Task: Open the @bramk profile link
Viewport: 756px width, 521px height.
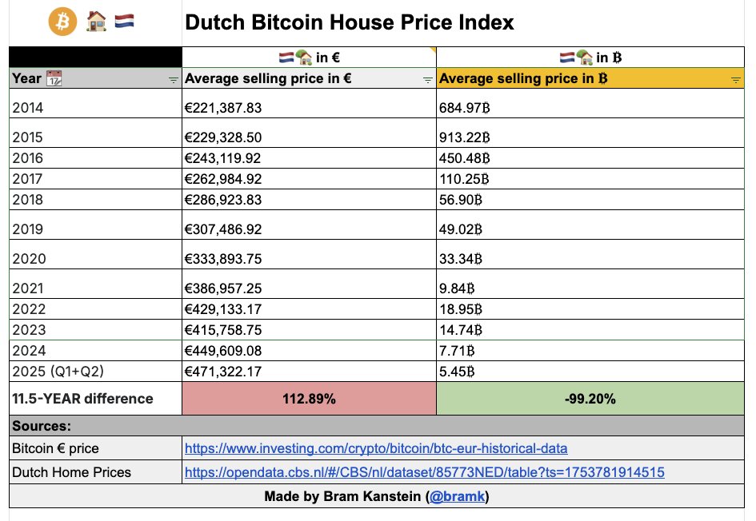Action: pyautogui.click(x=457, y=496)
